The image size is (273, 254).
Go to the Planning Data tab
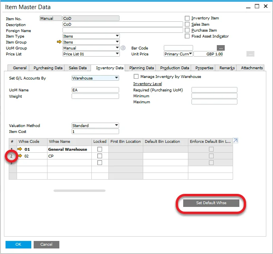pos(142,68)
